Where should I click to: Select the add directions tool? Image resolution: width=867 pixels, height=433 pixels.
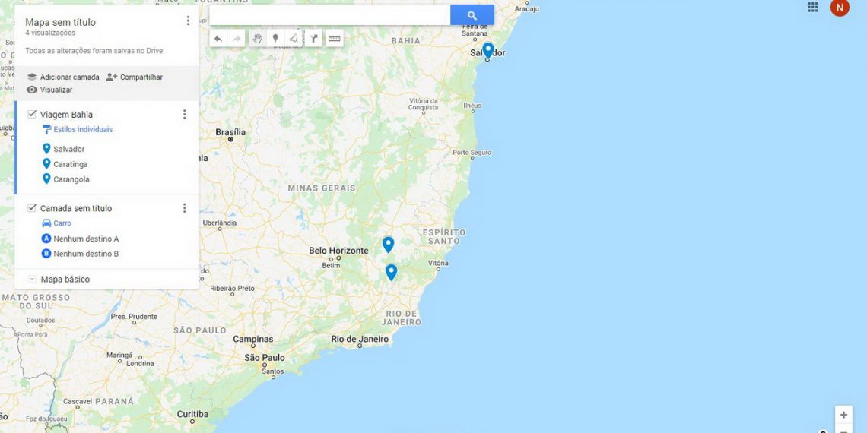tap(313, 38)
